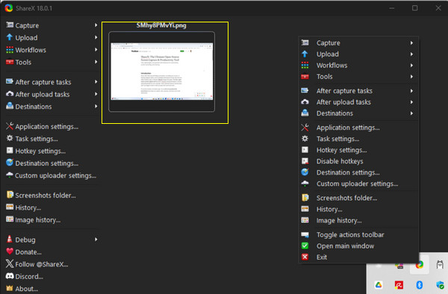Open Destination settings... in tray menu
The height and width of the screenshot is (294, 448).
pos(358,172)
